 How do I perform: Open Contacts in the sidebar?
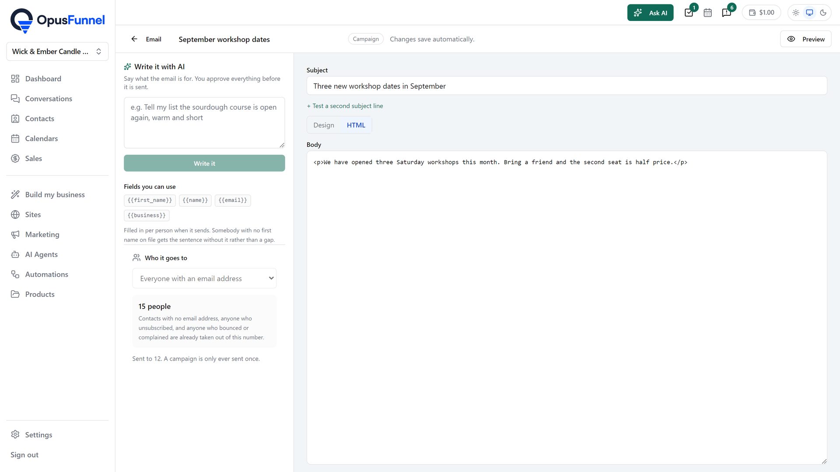tap(57, 118)
